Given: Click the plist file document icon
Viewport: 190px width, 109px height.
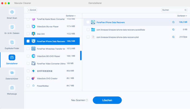Looking at the screenshot, I should click(93, 37).
